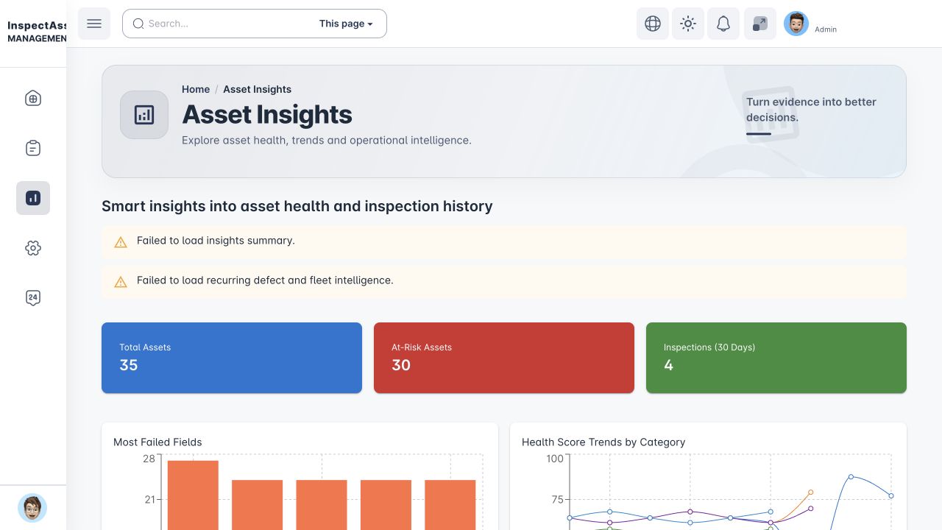Click 'Failed to load recurring defect and fleet intelligence.' text
942x530 pixels.
click(x=265, y=280)
